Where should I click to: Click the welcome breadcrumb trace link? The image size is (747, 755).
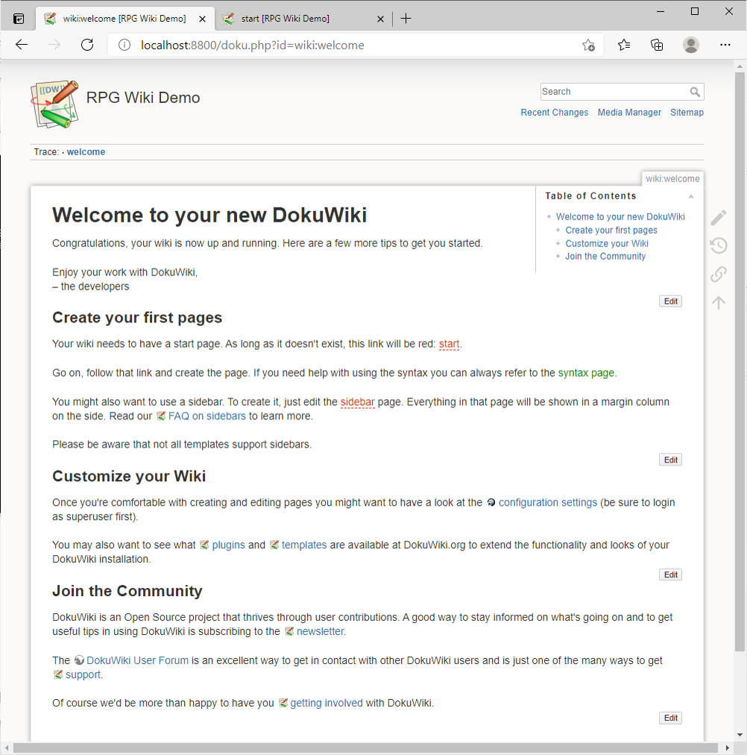tap(86, 151)
